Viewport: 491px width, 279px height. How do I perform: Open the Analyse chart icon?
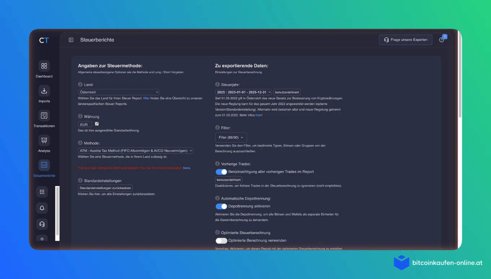click(44, 140)
